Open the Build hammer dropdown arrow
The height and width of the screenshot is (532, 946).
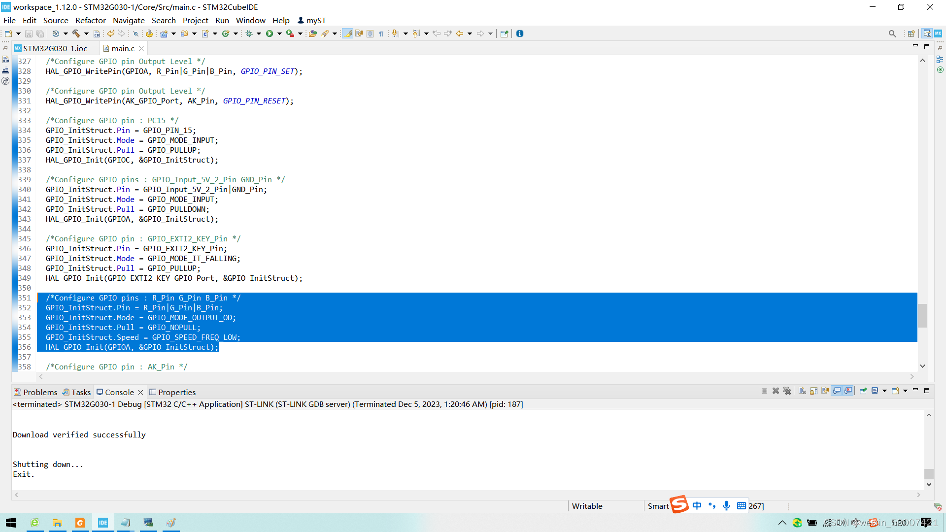pyautogui.click(x=86, y=33)
